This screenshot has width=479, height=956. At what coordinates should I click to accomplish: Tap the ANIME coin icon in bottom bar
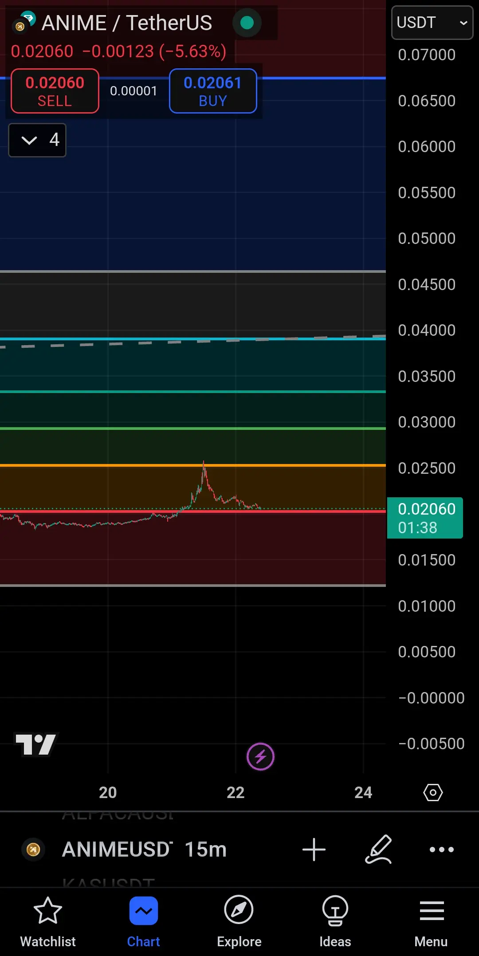[33, 850]
